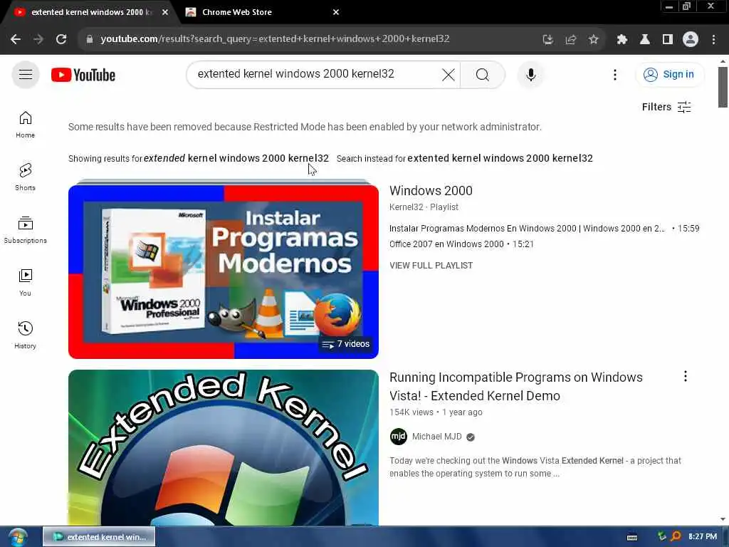Close the Chrome Web Store tab

(x=336, y=12)
